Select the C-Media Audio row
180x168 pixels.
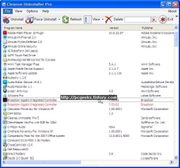point(88,127)
